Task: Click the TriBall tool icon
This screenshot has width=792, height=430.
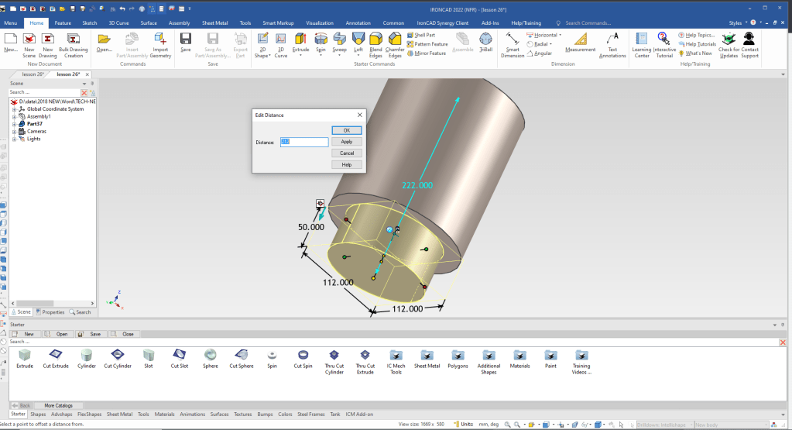Action: (x=485, y=42)
